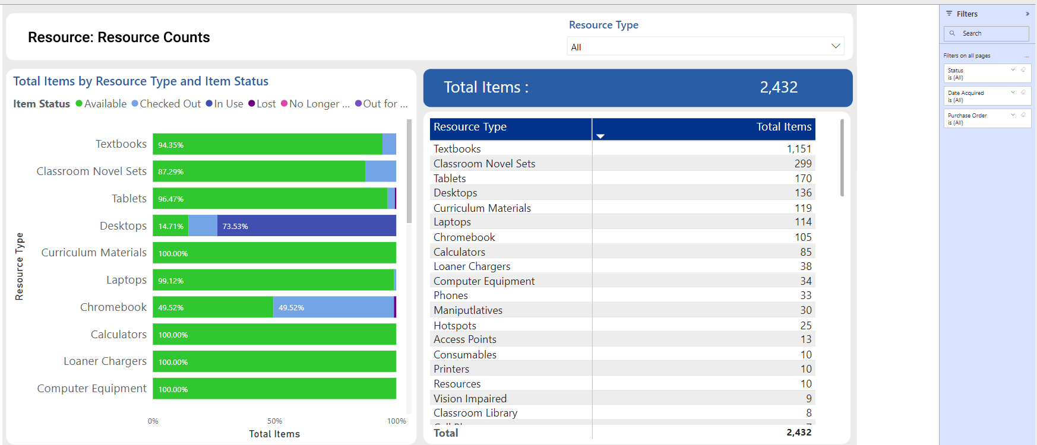Select the Out for legend item
The height and width of the screenshot is (445, 1037).
click(381, 104)
